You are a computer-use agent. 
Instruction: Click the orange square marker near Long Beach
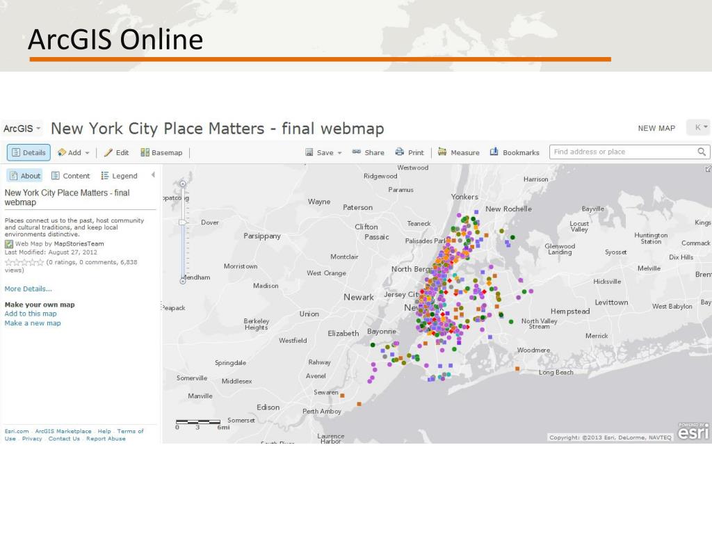517,369
